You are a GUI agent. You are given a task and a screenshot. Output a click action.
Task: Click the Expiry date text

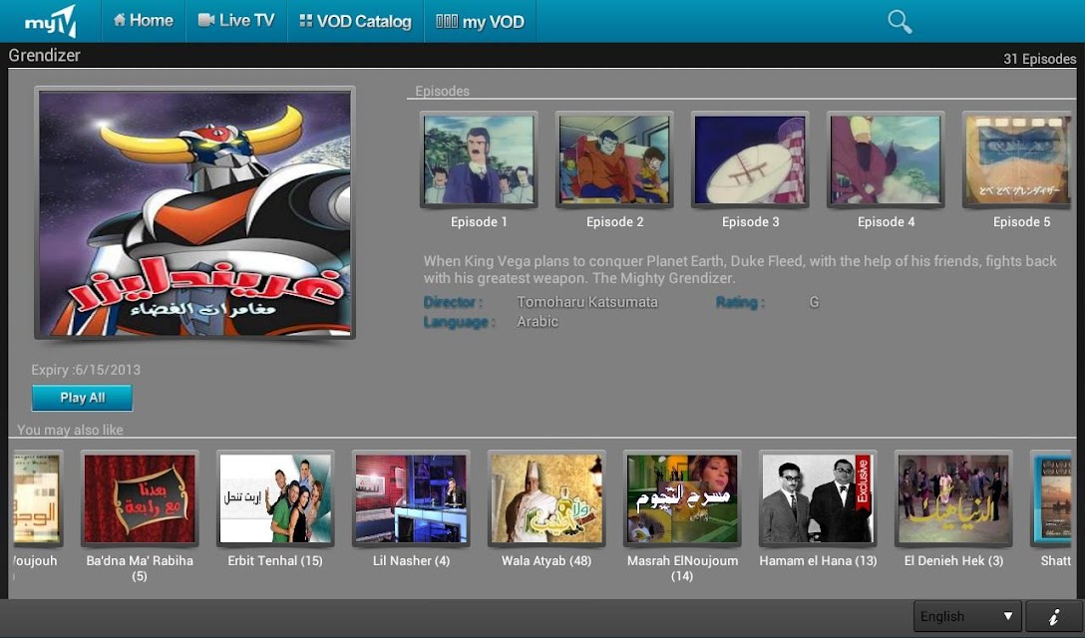(86, 370)
